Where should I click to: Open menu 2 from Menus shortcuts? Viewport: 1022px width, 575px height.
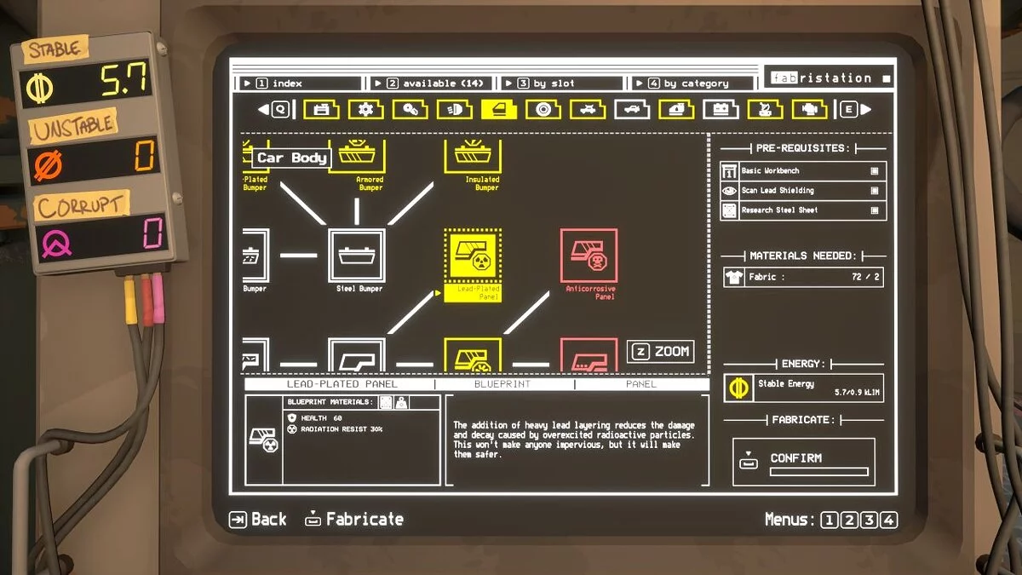coord(849,520)
